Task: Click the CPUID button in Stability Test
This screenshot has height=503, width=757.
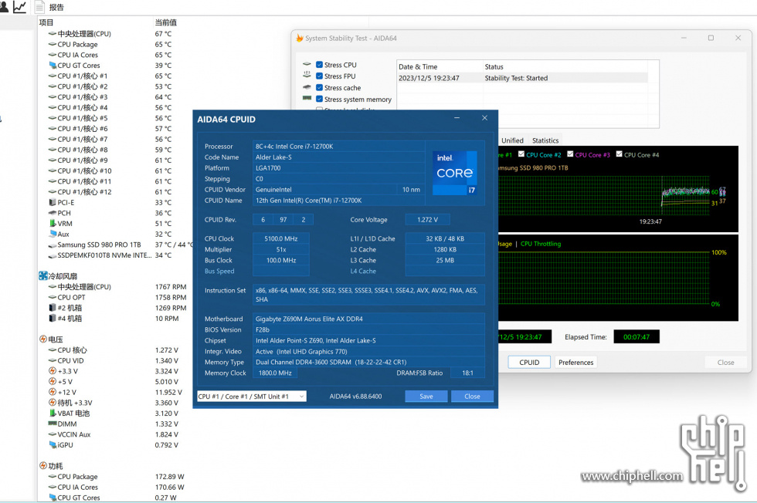Action: [529, 362]
